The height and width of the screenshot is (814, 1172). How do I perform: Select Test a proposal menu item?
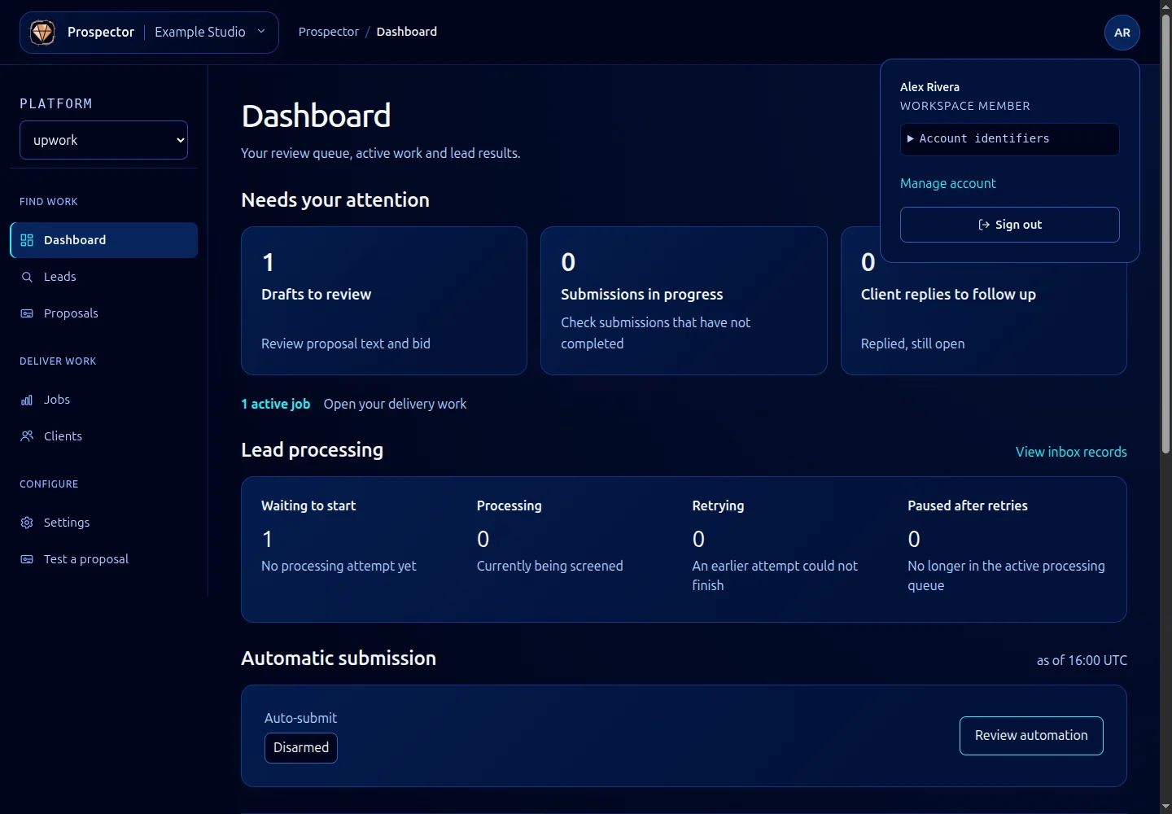(x=103, y=559)
